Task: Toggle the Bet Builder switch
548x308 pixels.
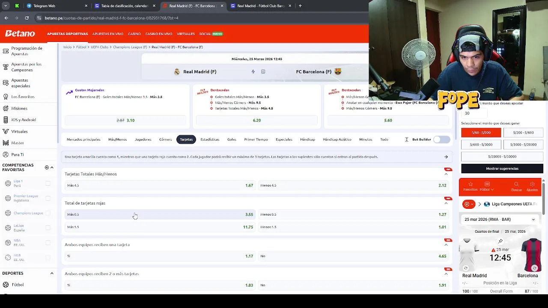Action: pos(441,139)
